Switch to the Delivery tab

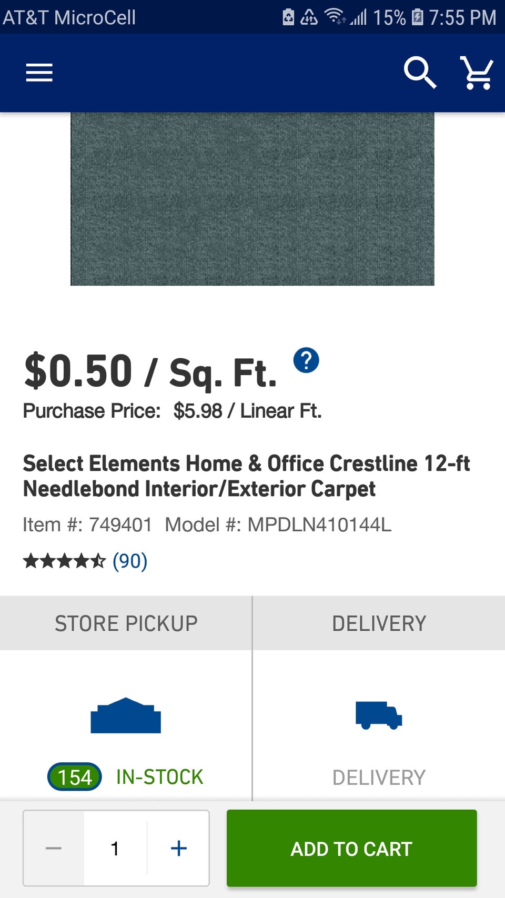379,623
